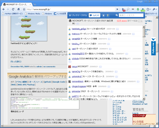159x128 pixels.
Task: Open user jun0711 profile link
Action: (x=75, y=96)
